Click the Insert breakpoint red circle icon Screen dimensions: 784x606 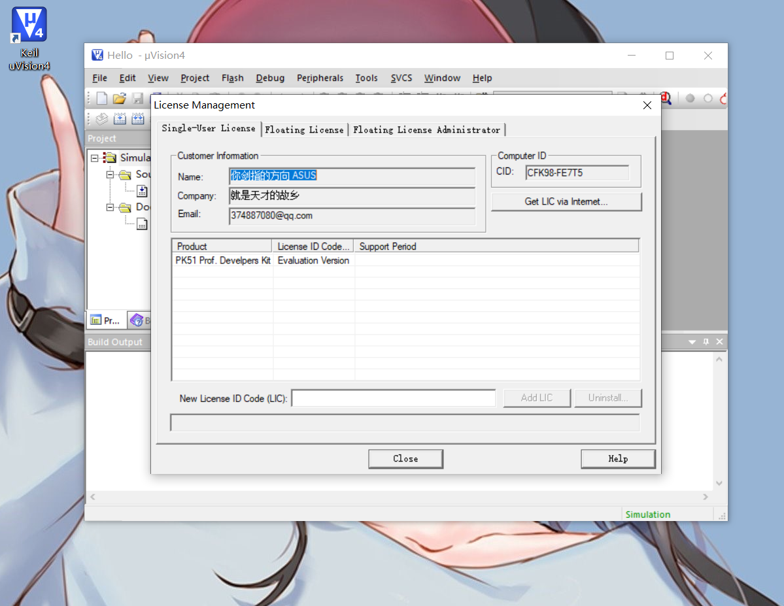tap(690, 98)
